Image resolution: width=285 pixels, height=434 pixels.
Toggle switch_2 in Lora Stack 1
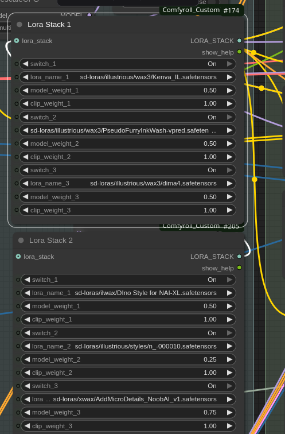(x=128, y=117)
